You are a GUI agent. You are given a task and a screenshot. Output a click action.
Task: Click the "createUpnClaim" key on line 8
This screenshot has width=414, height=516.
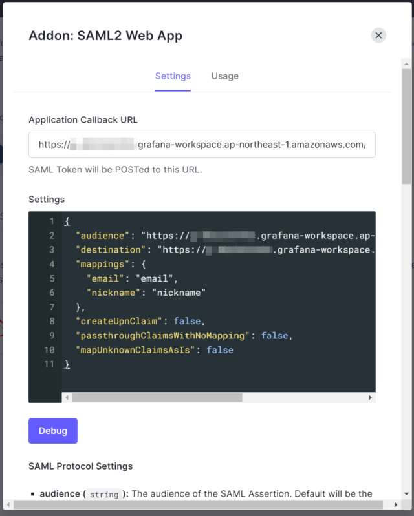click(x=119, y=321)
